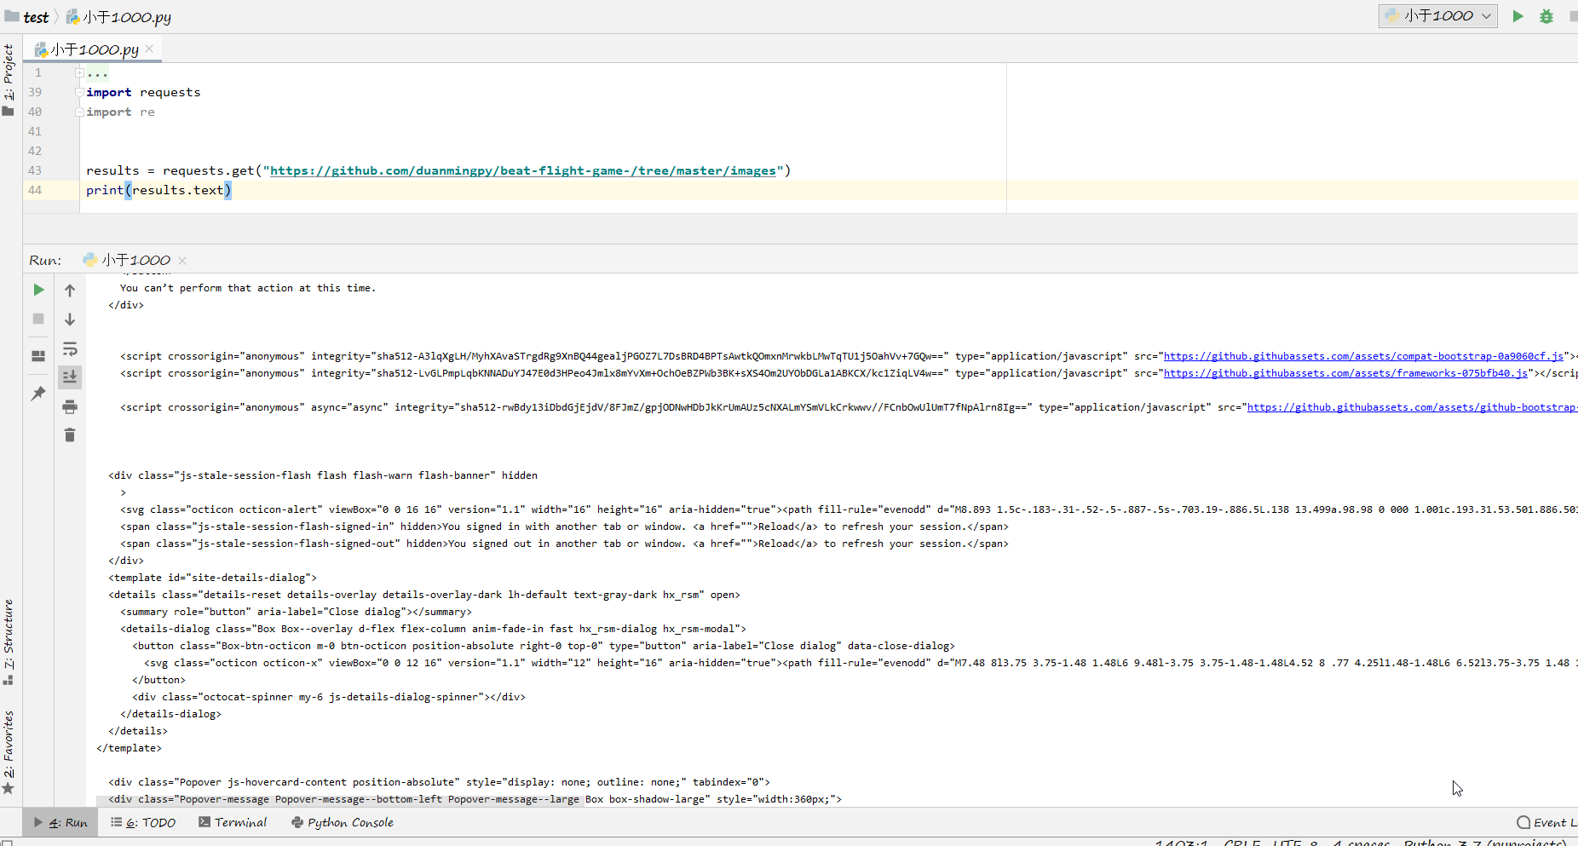Open the Structure tool window

click(x=9, y=642)
